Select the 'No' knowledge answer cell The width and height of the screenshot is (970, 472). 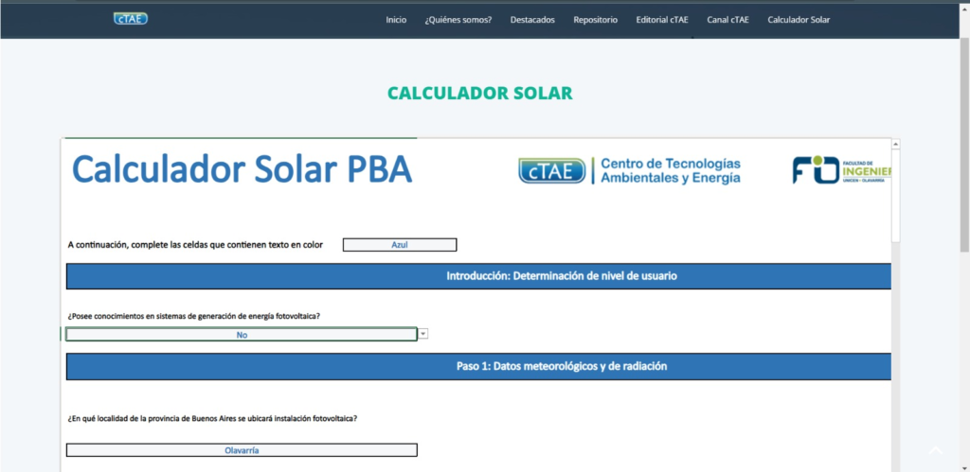242,334
